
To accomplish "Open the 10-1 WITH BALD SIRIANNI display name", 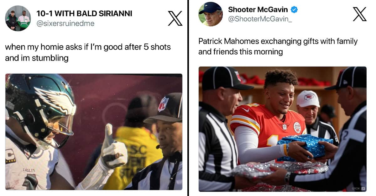I will coord(84,13).
